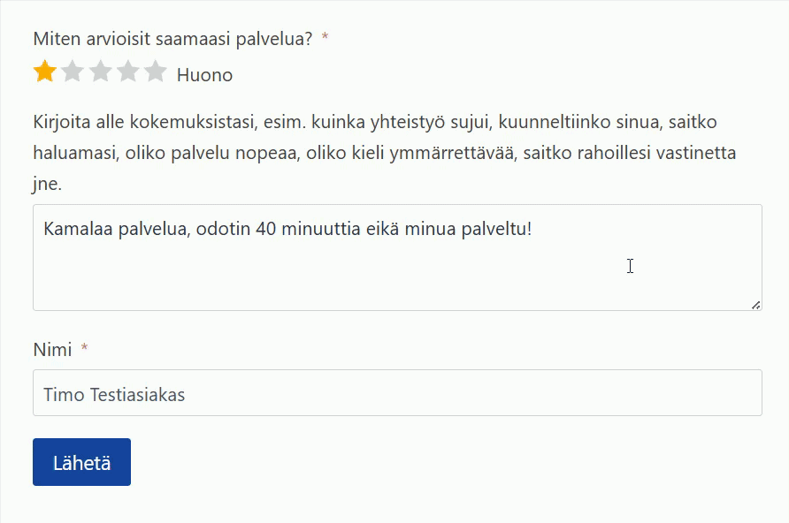The height and width of the screenshot is (523, 789).
Task: Click the "Huono" rating description label
Action: click(204, 75)
